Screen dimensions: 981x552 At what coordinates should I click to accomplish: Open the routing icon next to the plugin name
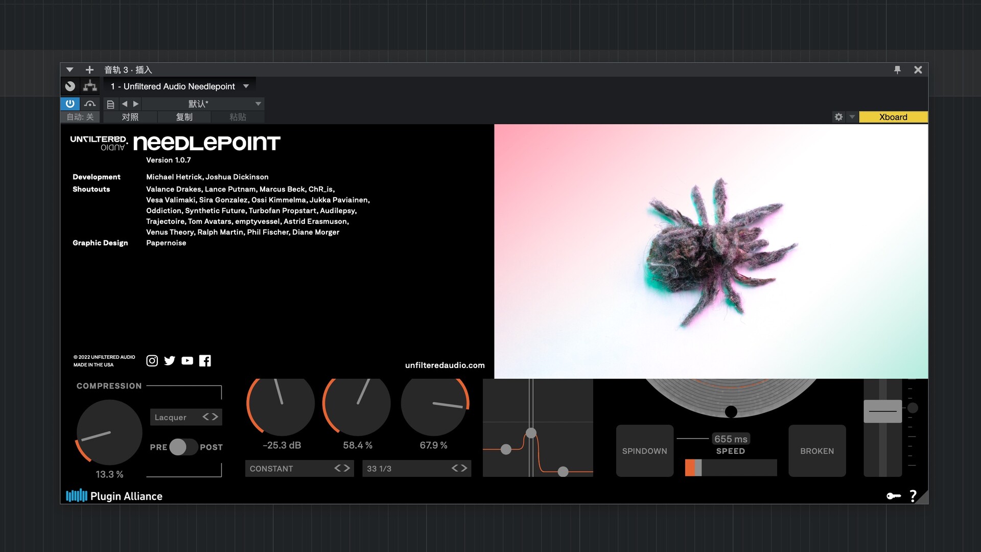pyautogui.click(x=90, y=86)
